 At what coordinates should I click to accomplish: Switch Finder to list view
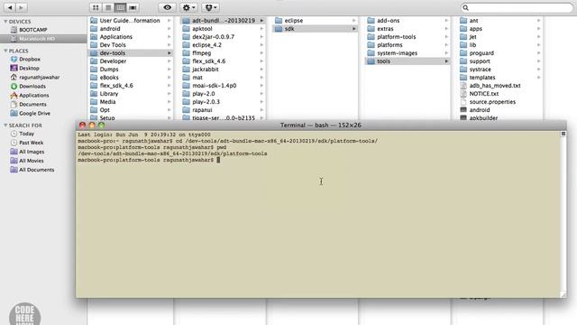click(x=108, y=7)
